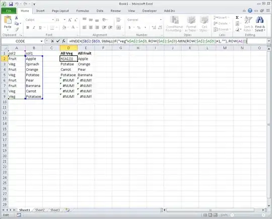This screenshot has height=219, width=272.
Task: Click the Insert Function fx button
Action: click(x=63, y=41)
